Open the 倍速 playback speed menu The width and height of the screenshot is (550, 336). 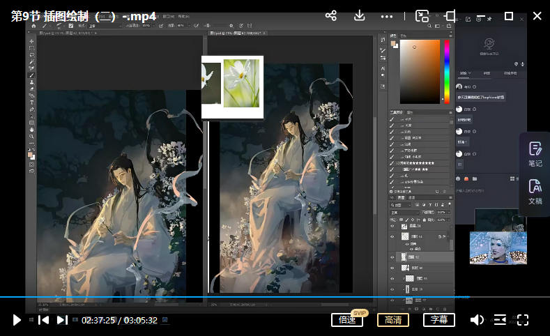pyautogui.click(x=347, y=320)
